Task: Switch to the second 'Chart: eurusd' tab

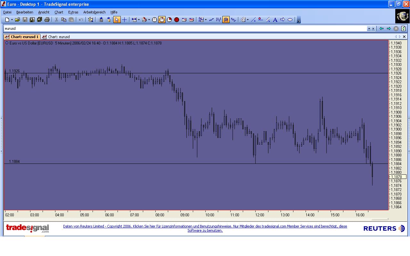Action: tap(56, 37)
